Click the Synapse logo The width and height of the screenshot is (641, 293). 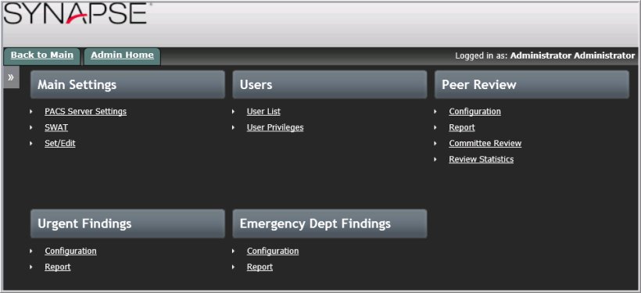[x=76, y=13]
